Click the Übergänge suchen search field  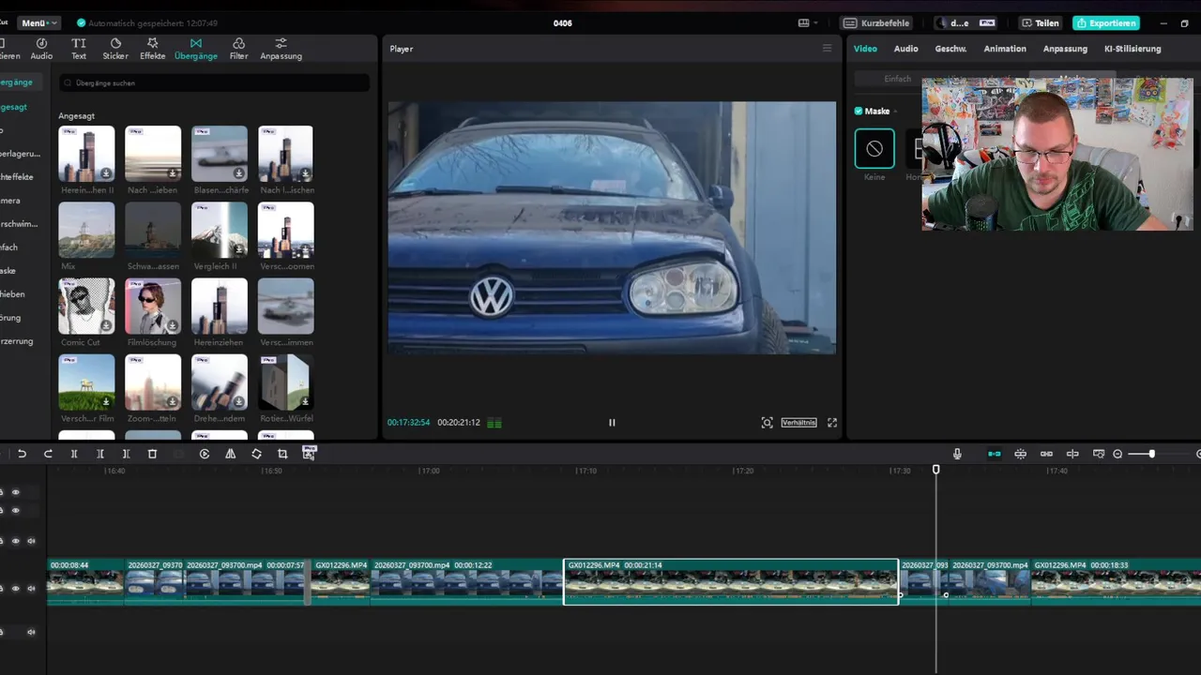pos(214,83)
